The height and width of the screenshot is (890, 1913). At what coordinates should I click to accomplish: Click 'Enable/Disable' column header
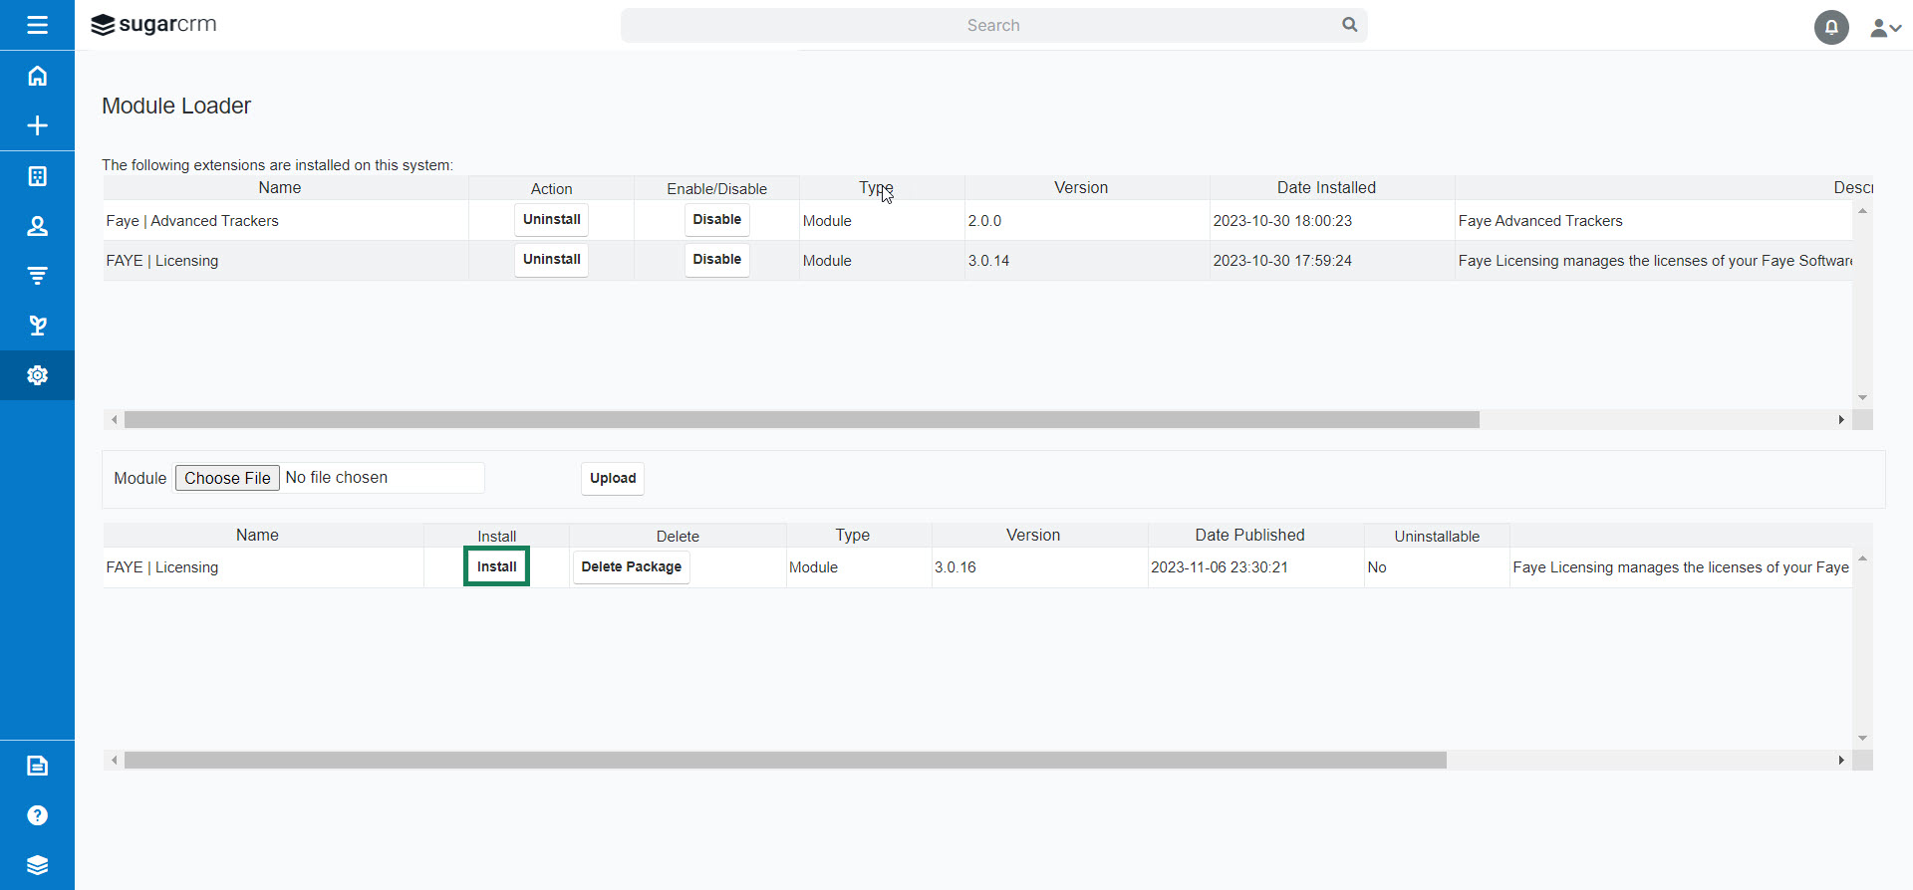pyautogui.click(x=716, y=189)
